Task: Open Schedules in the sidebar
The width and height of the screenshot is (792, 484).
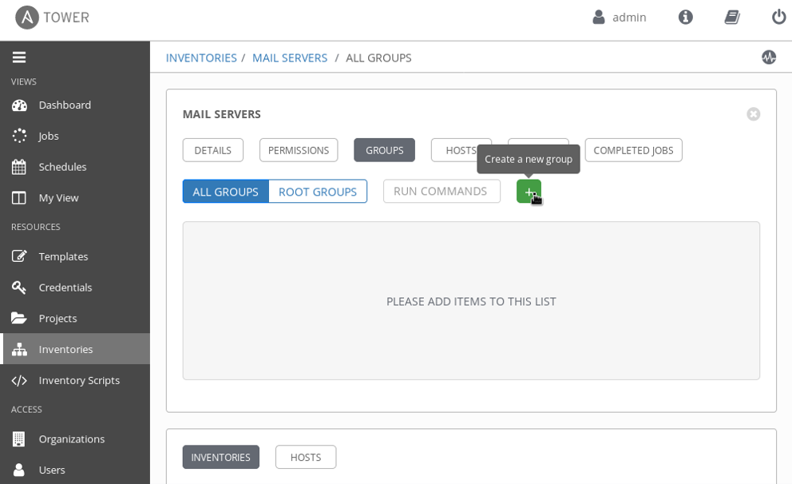Action: 75,167
